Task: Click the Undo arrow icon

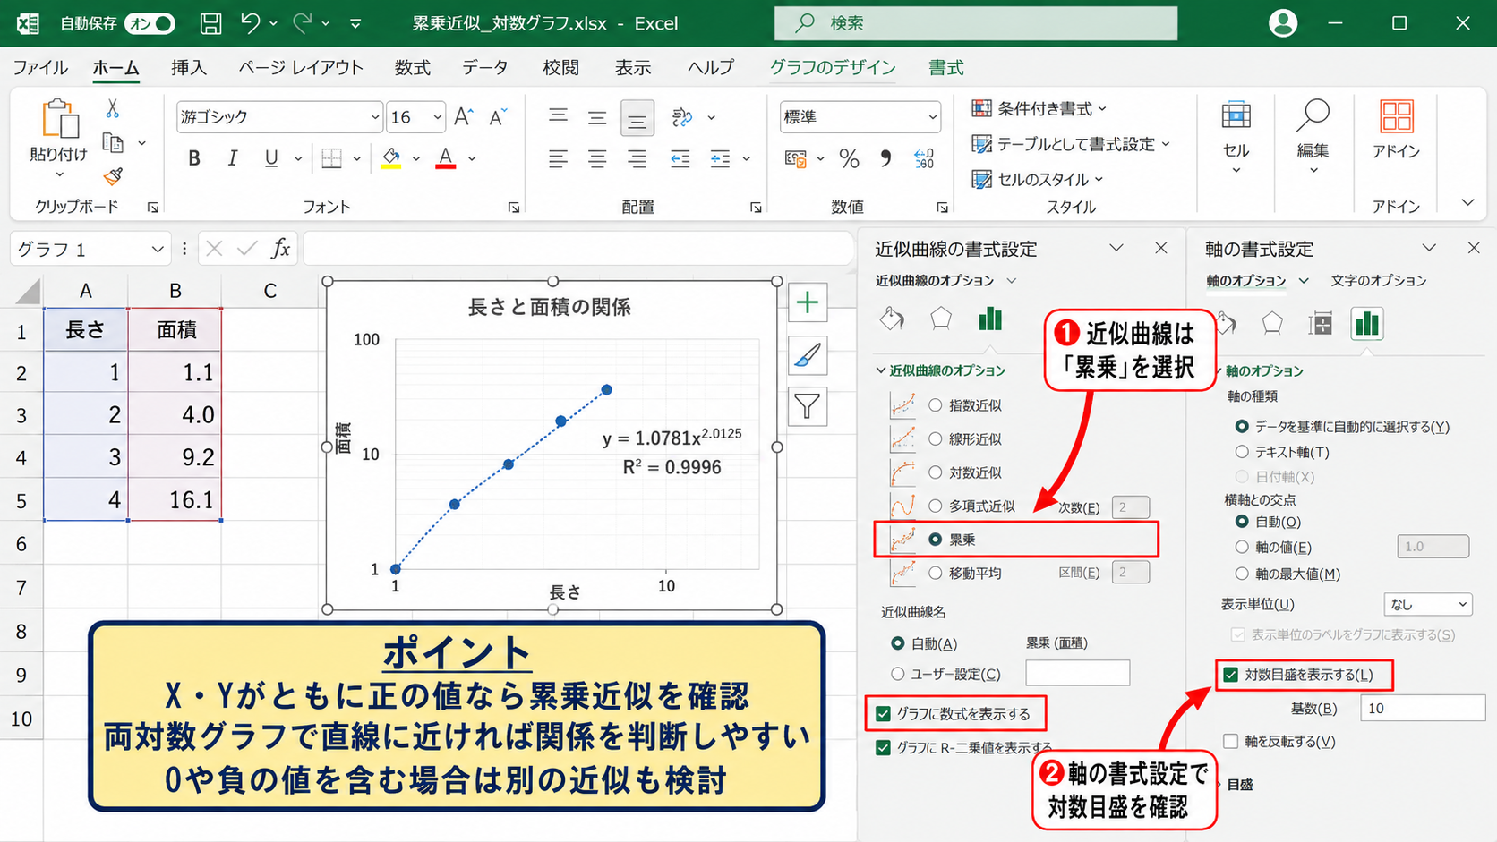Action: pyautogui.click(x=250, y=23)
